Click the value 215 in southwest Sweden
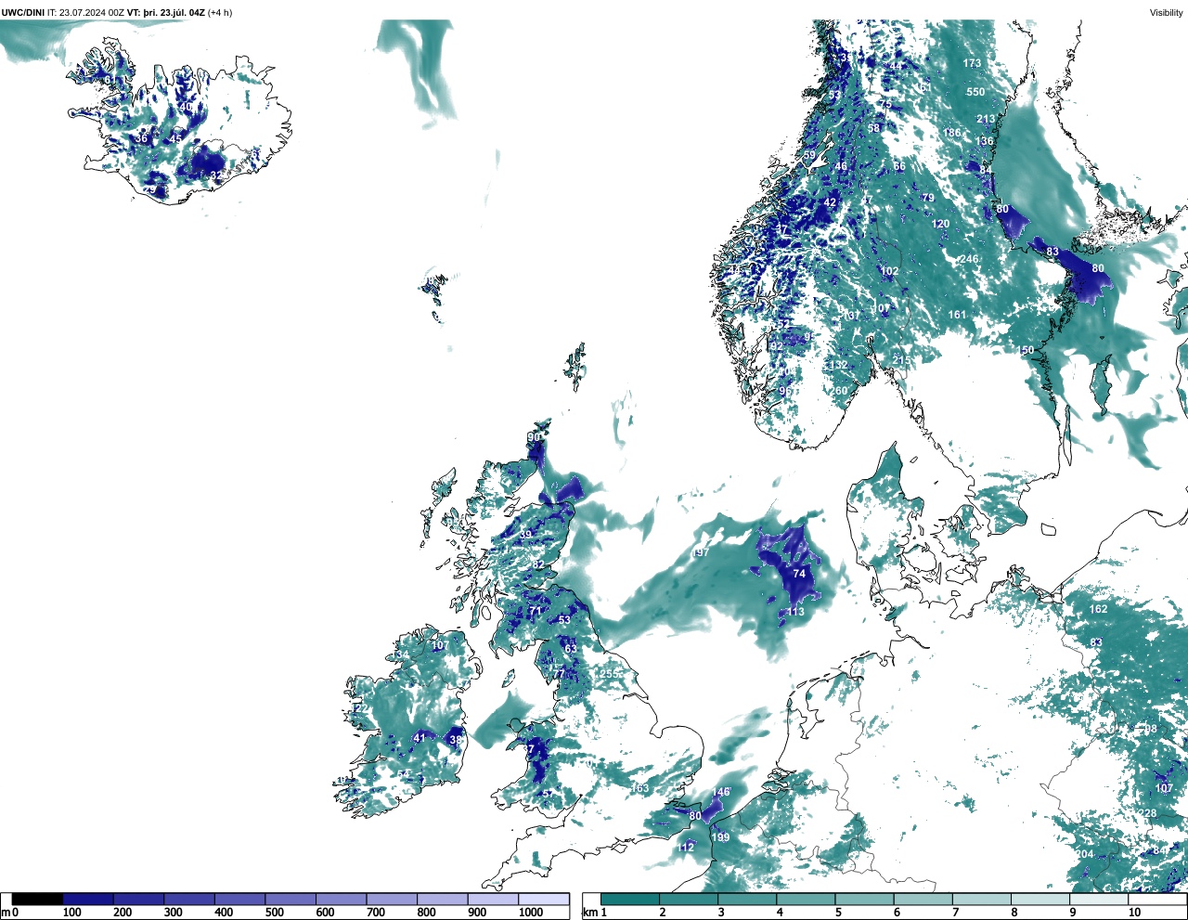Screen dimensions: 1188x920 (x=901, y=360)
